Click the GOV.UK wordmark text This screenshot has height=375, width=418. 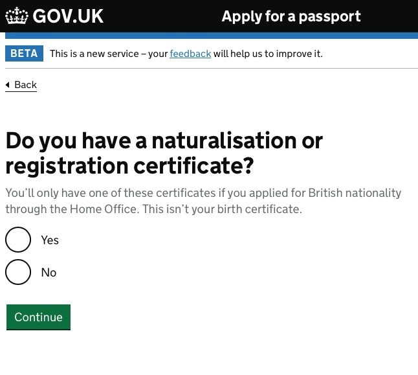point(68,16)
